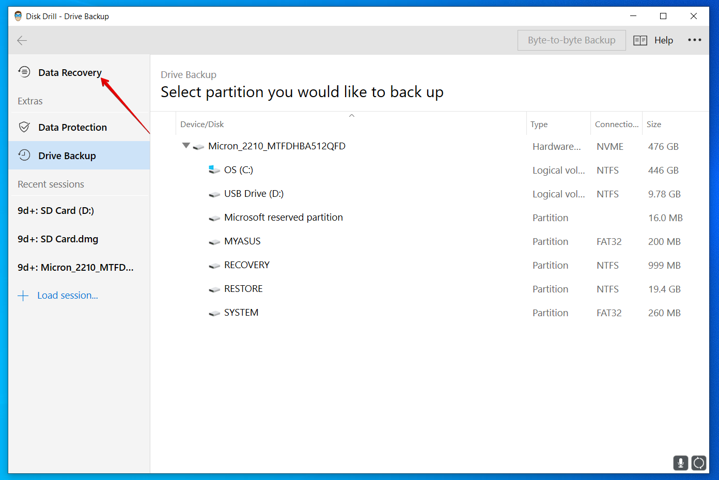719x480 pixels.
Task: Select the RESTORE partition
Action: pyautogui.click(x=430, y=289)
